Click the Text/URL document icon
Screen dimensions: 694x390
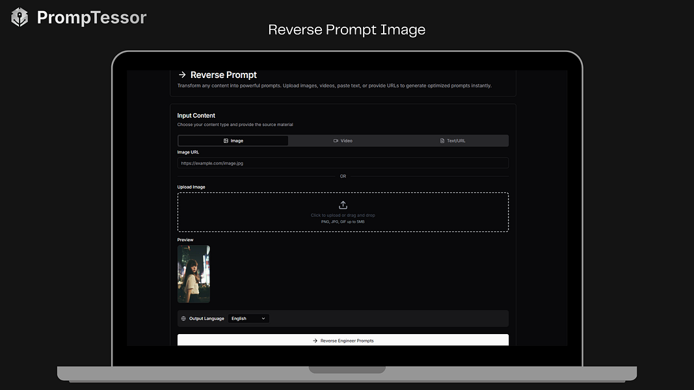click(x=441, y=140)
